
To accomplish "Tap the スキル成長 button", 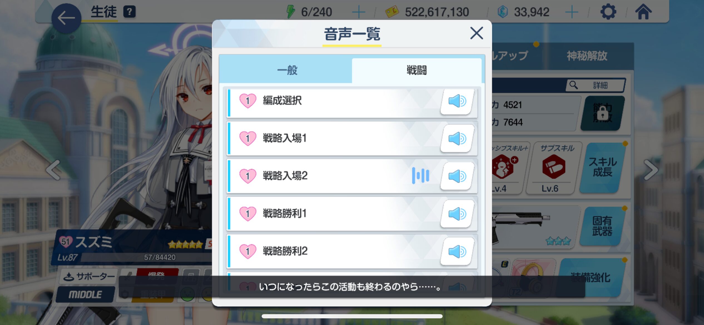I will (x=602, y=167).
